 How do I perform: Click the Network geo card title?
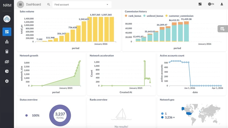[167, 100]
